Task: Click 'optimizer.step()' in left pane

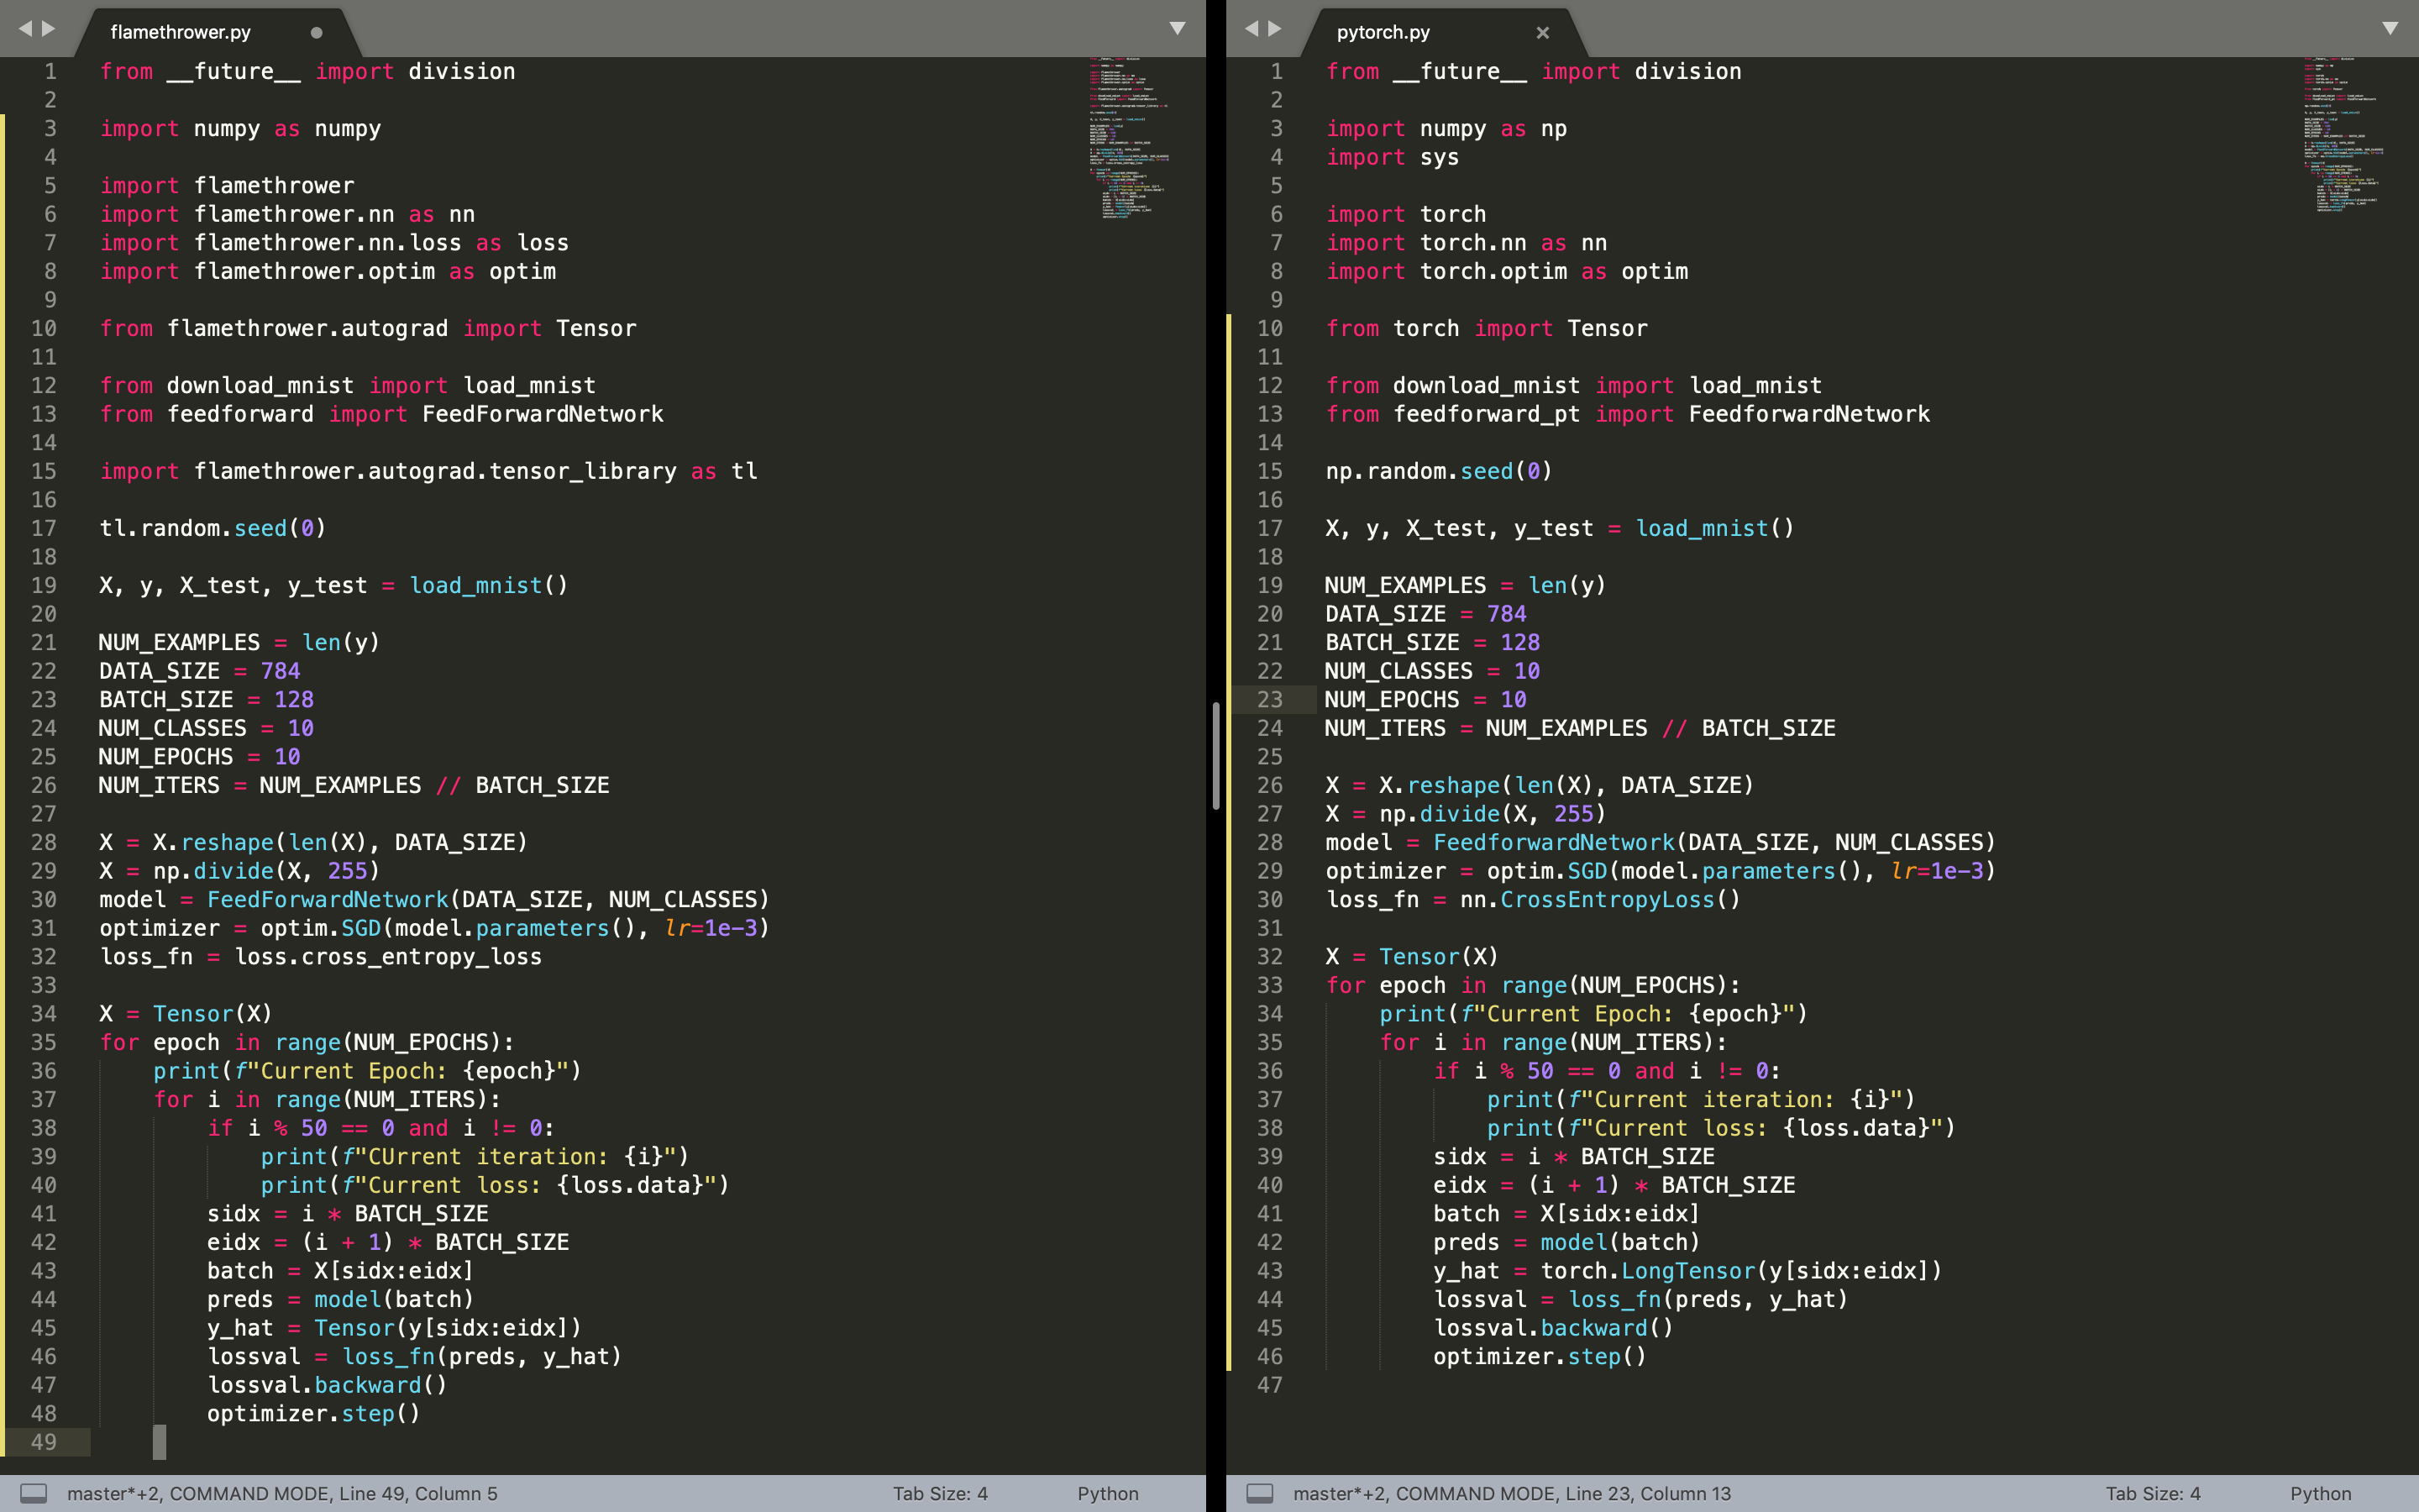Action: point(314,1414)
